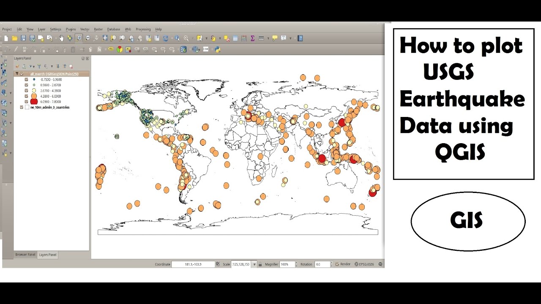Viewport: 541px width, 304px height.
Task: Open the Raster menu
Action: coord(98,29)
